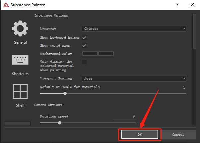200x143 pixels.
Task: Click the Rotation speed slider handle
Action: tap(60, 123)
